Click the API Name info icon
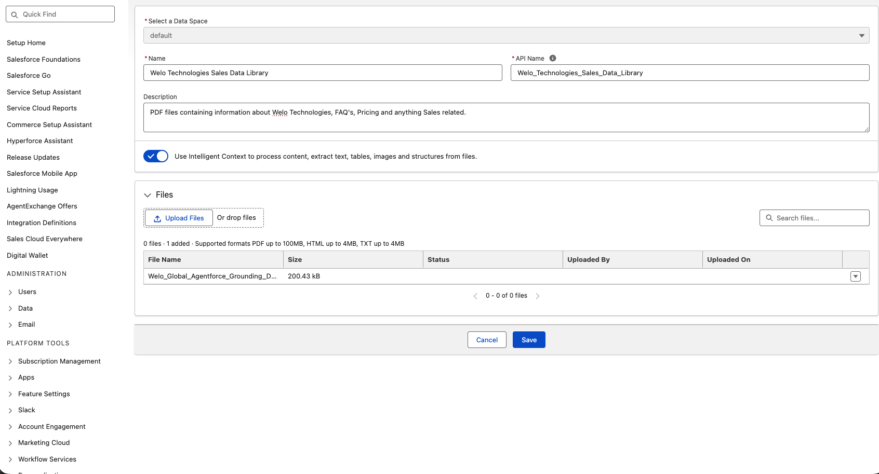The width and height of the screenshot is (879, 474). [x=553, y=58]
